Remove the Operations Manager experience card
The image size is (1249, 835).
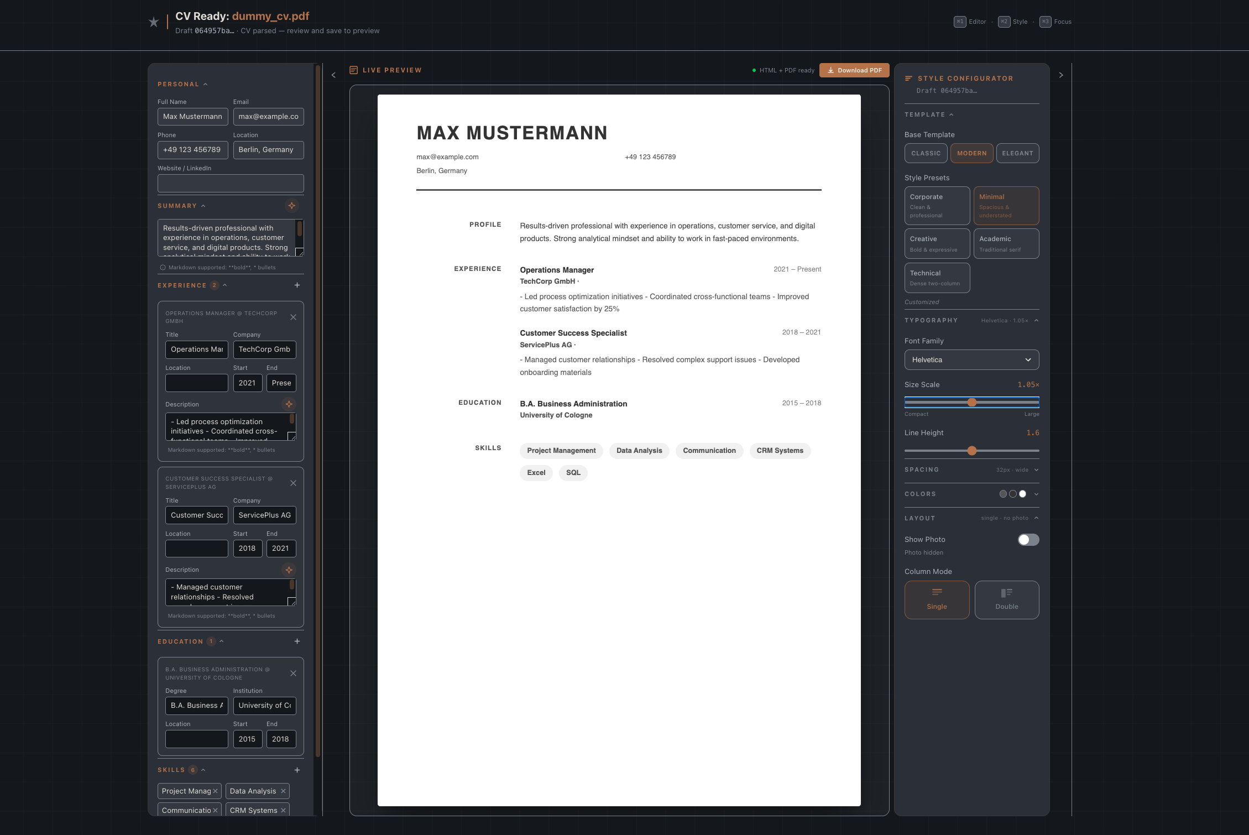pos(293,317)
